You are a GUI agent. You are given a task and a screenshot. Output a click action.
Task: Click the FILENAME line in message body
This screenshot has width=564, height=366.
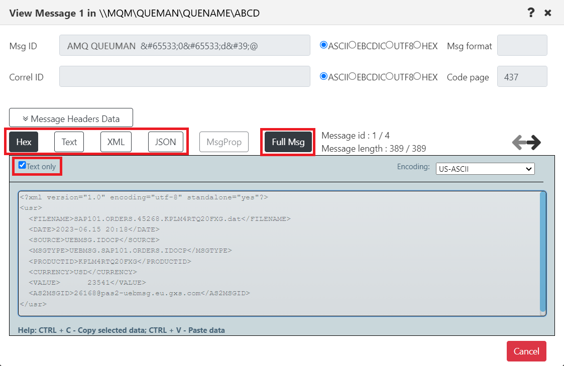pos(160,218)
